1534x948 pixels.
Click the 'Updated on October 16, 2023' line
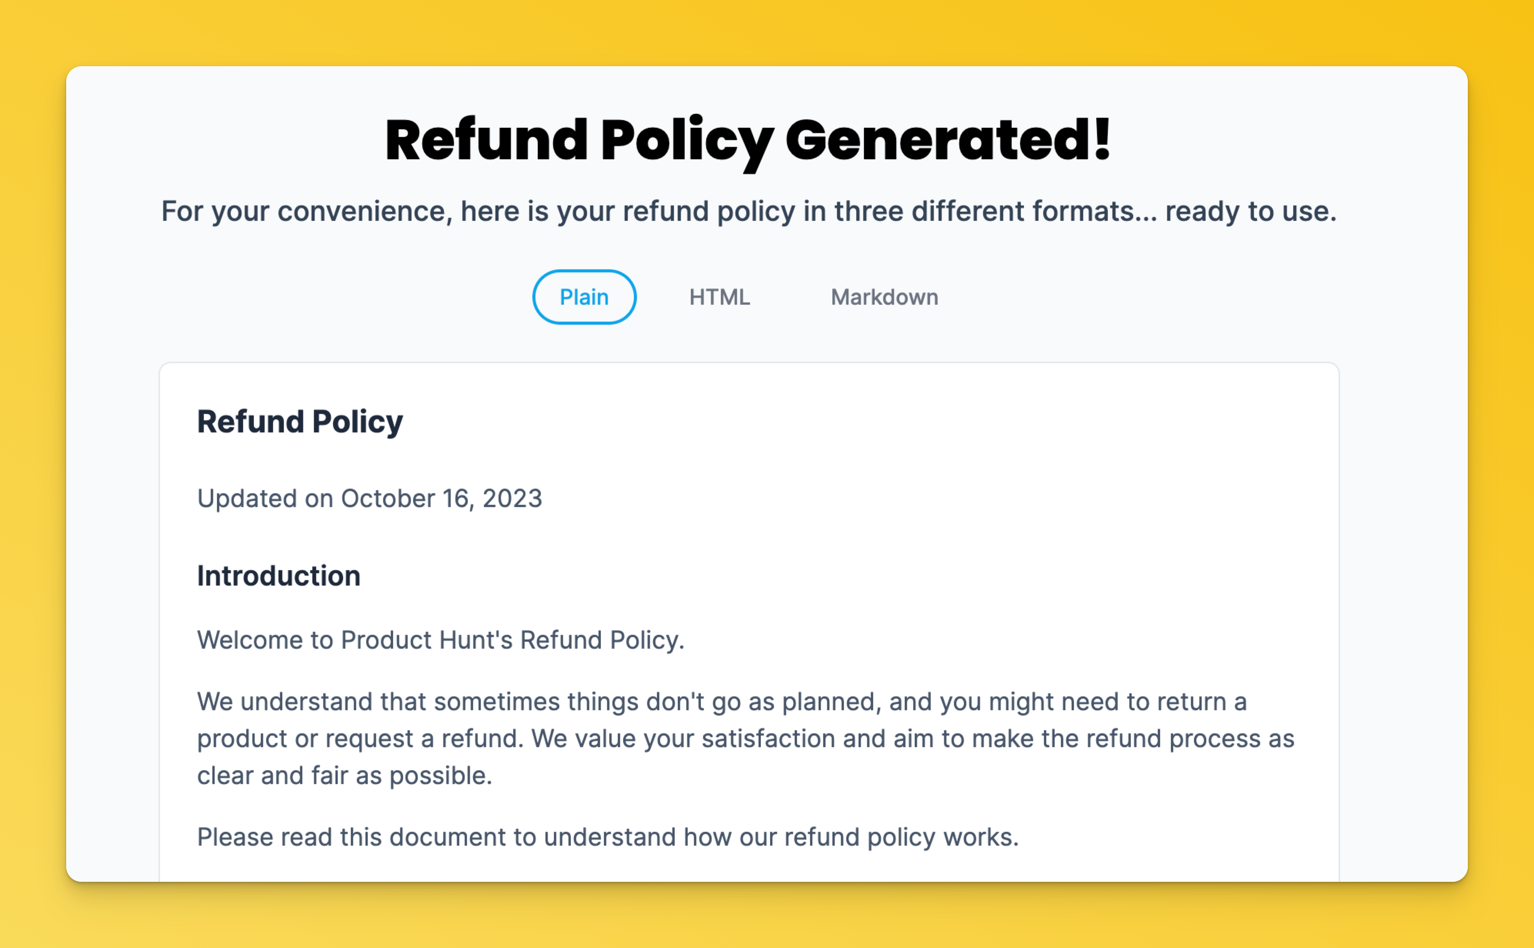click(369, 499)
